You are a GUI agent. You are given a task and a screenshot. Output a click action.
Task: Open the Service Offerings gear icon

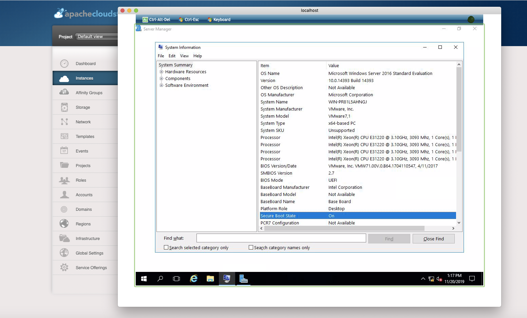click(x=64, y=267)
